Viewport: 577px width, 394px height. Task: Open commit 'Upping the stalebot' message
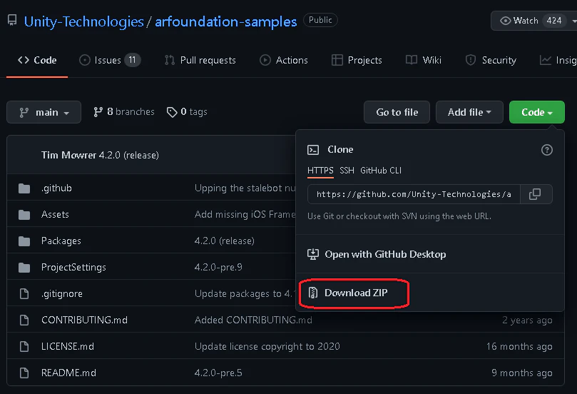(x=245, y=188)
